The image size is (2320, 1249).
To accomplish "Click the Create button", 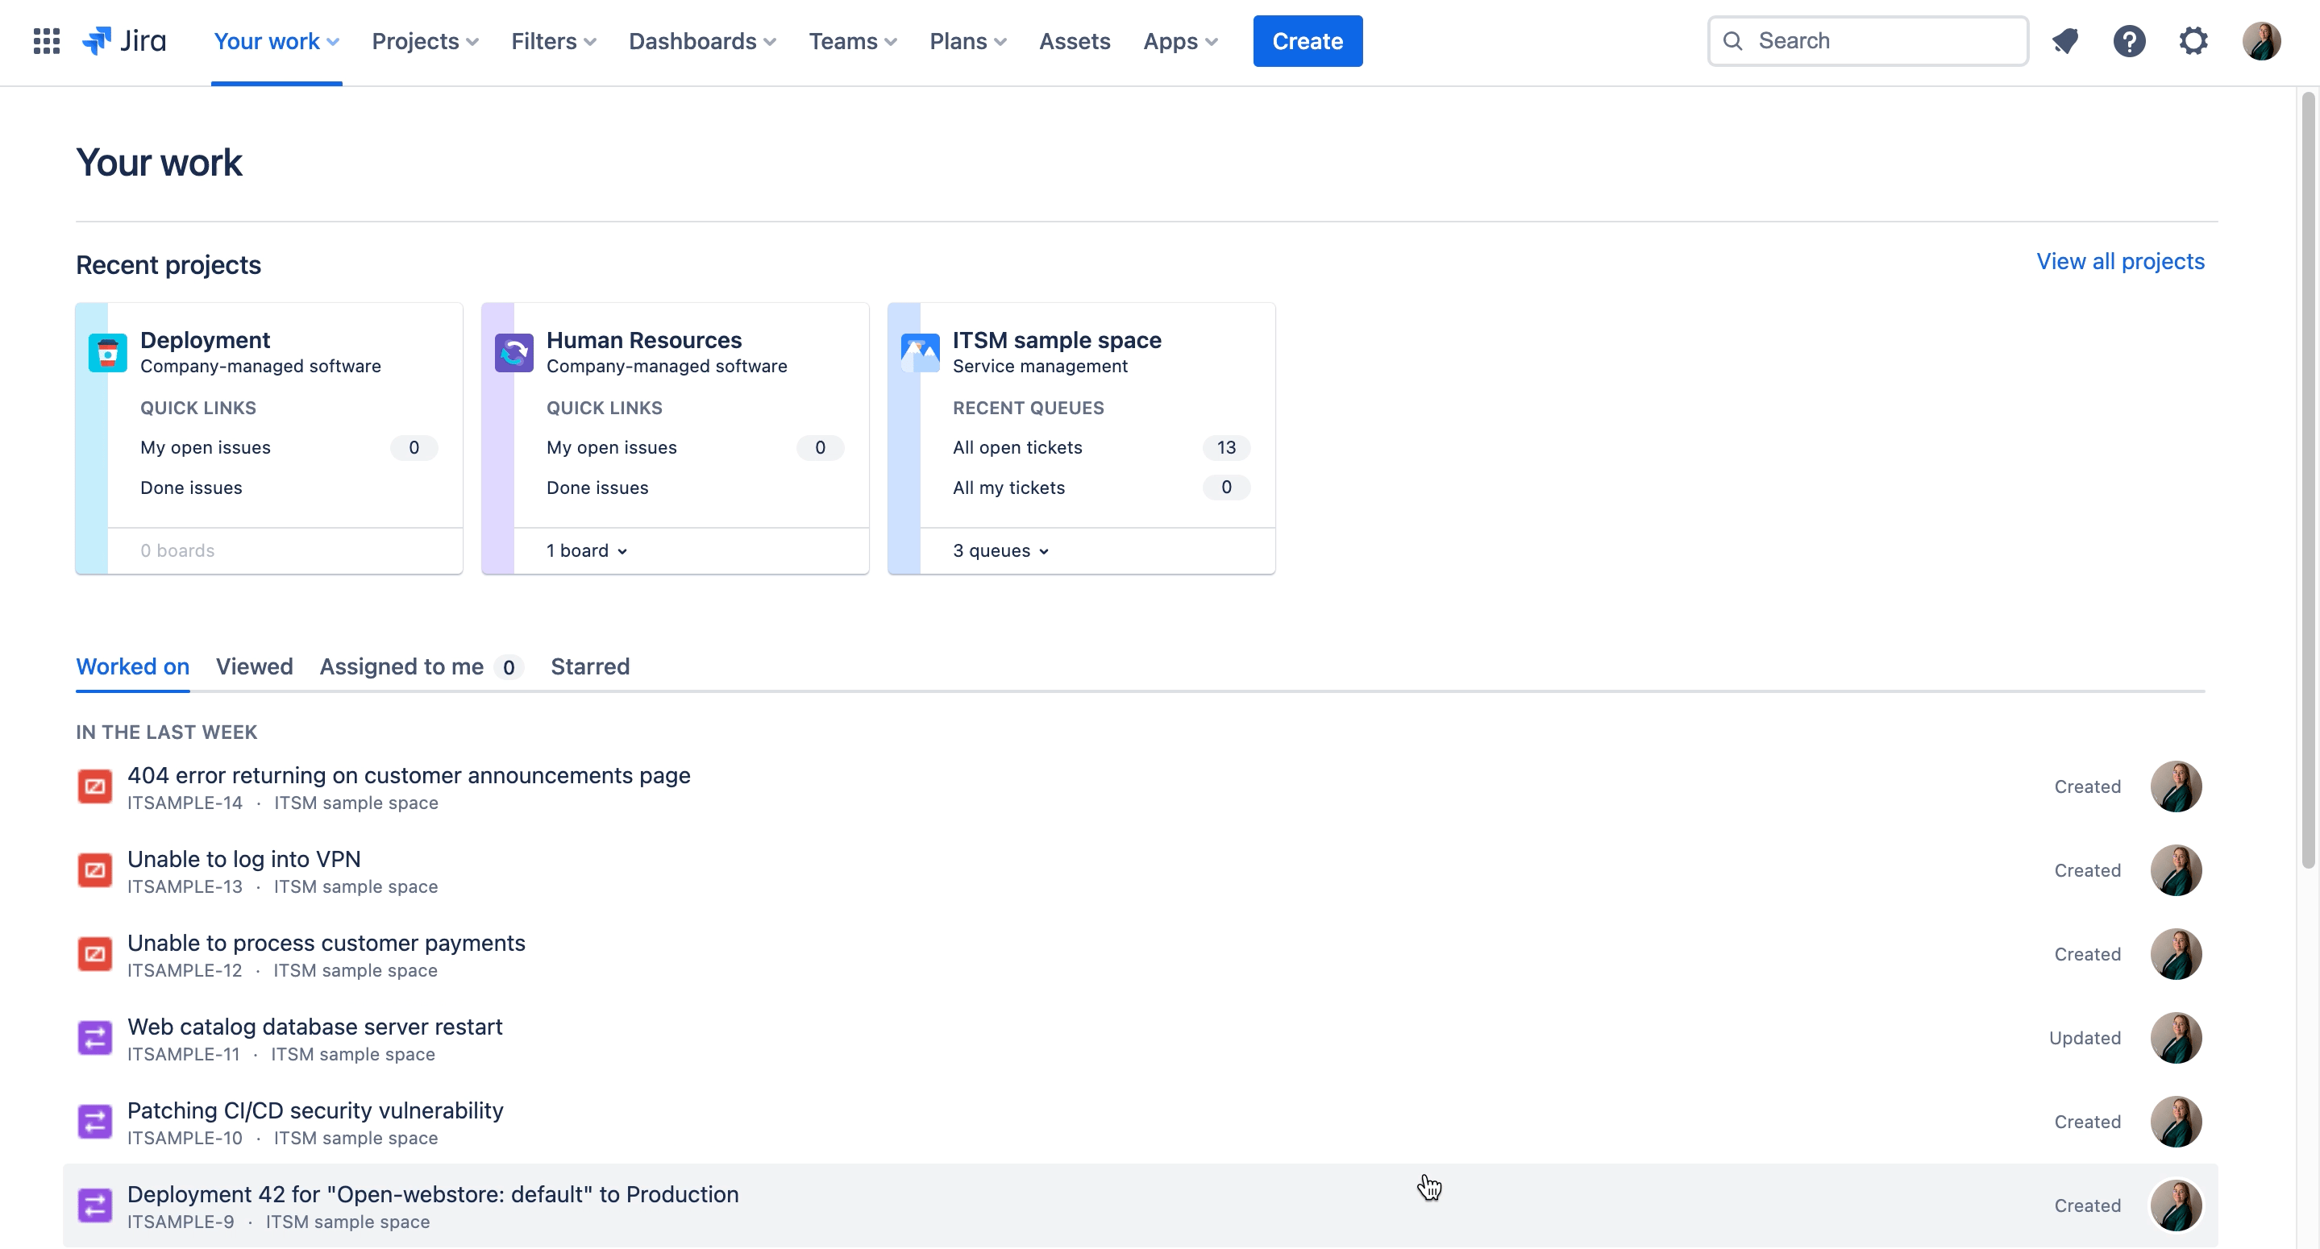I will (1307, 40).
